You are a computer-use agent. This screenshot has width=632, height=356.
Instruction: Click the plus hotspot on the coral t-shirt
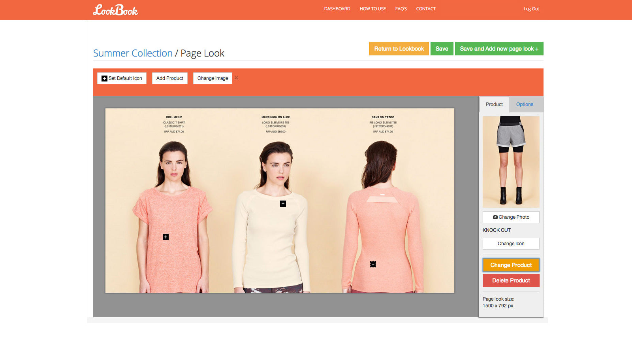(165, 237)
